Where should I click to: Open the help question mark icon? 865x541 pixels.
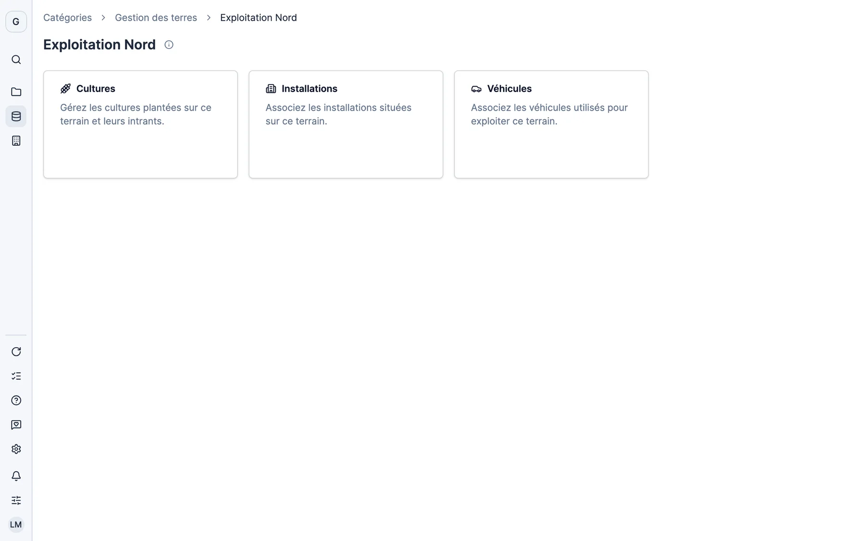(x=16, y=401)
